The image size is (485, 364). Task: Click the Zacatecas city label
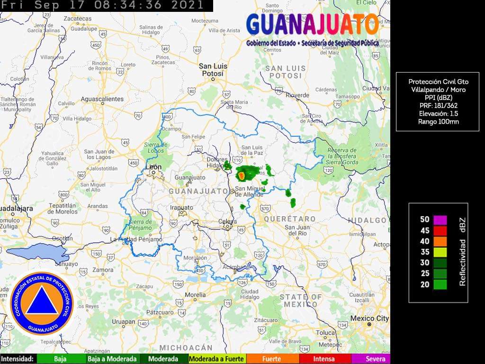point(77,18)
